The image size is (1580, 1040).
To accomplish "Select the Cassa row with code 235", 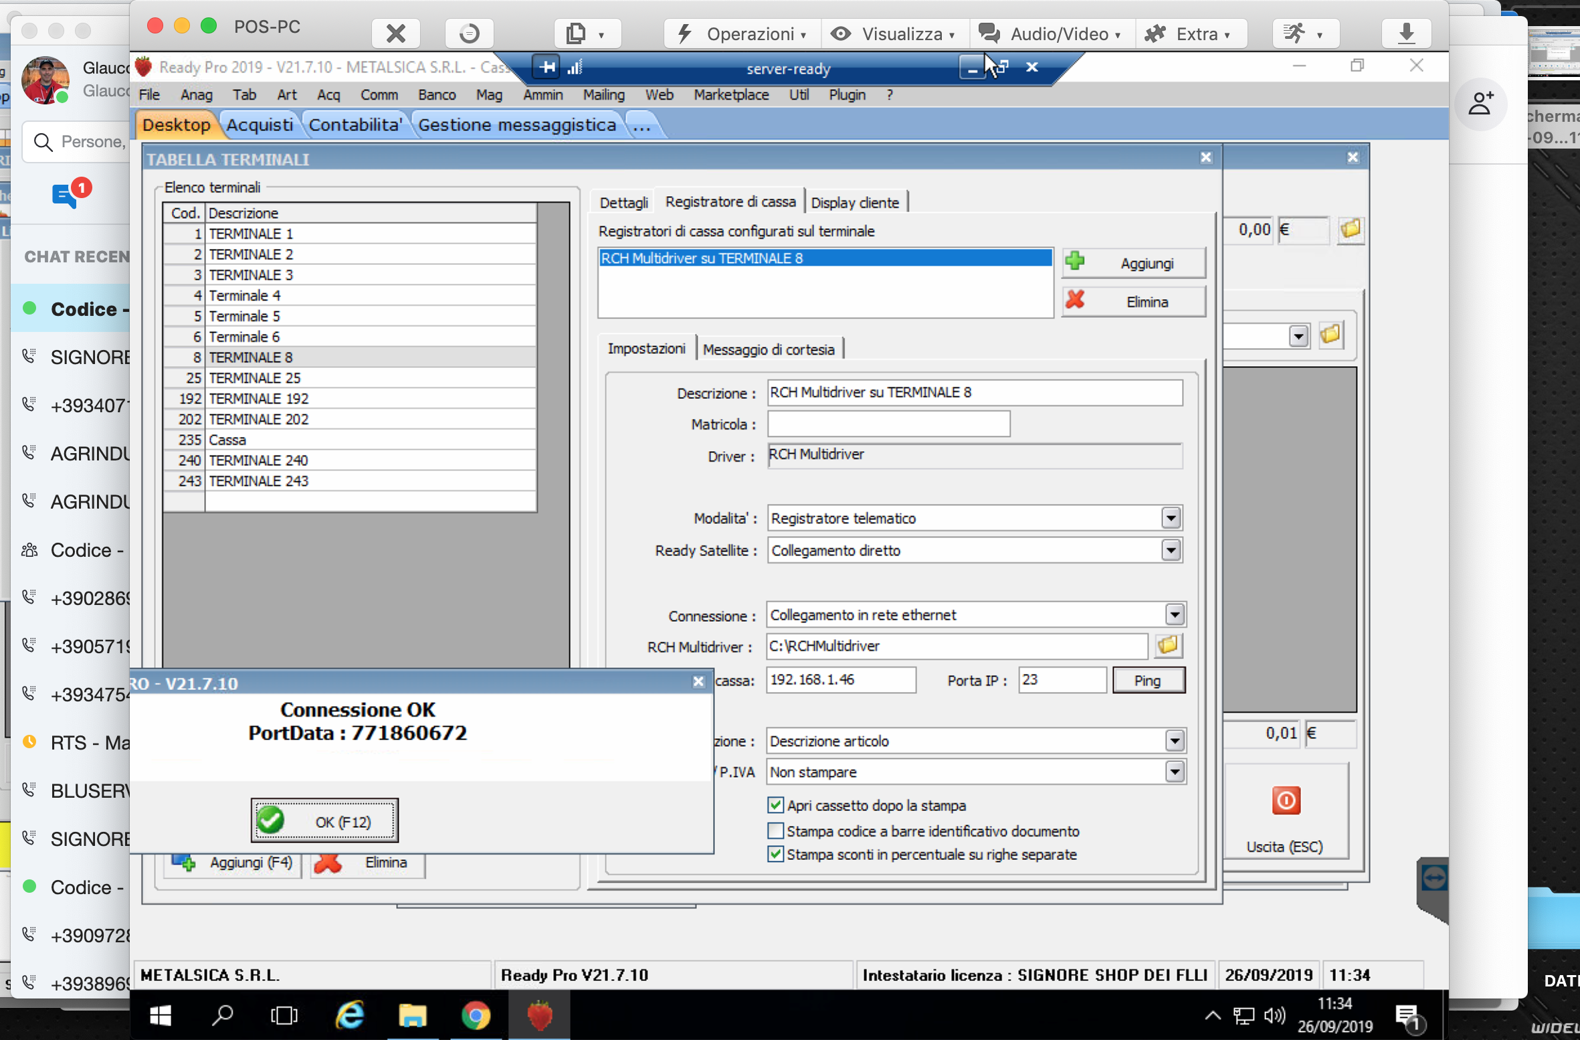I will (x=350, y=440).
